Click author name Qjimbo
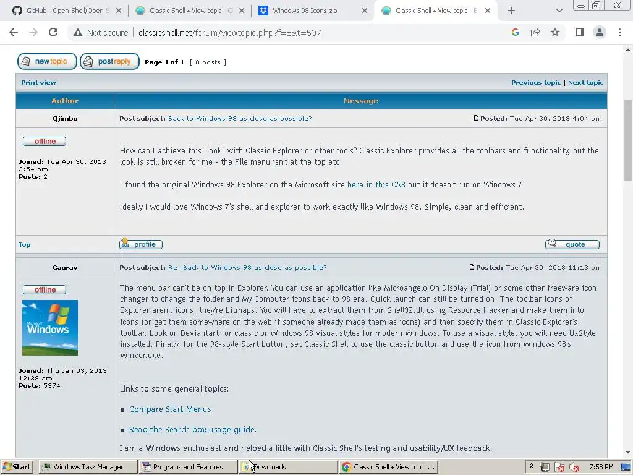The width and height of the screenshot is (633, 475). coord(65,118)
